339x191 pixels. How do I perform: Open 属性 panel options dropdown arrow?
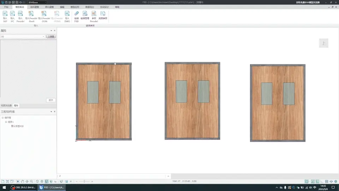(x=51, y=31)
